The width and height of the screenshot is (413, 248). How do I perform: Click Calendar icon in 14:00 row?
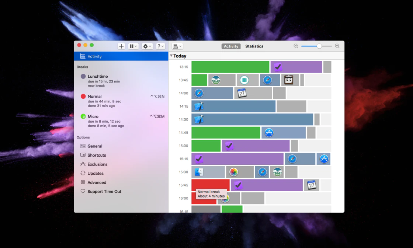coord(242,93)
